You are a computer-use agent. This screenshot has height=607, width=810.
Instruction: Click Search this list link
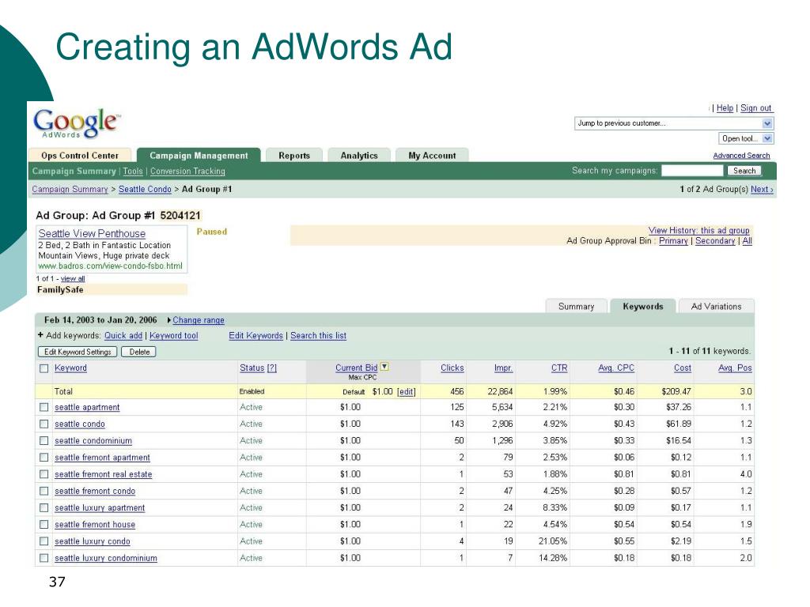[x=318, y=335]
